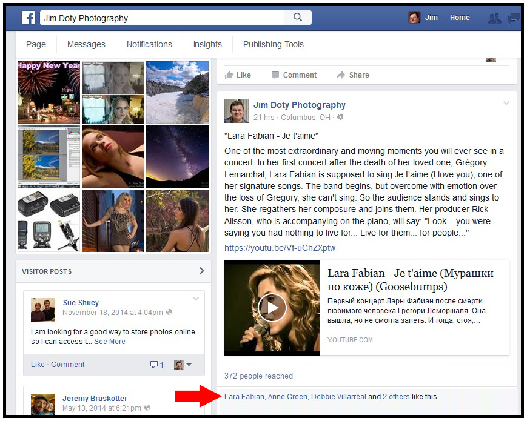Image resolution: width=527 pixels, height=421 pixels.
Task: Open snowy river landscape photo
Action: tap(177, 92)
